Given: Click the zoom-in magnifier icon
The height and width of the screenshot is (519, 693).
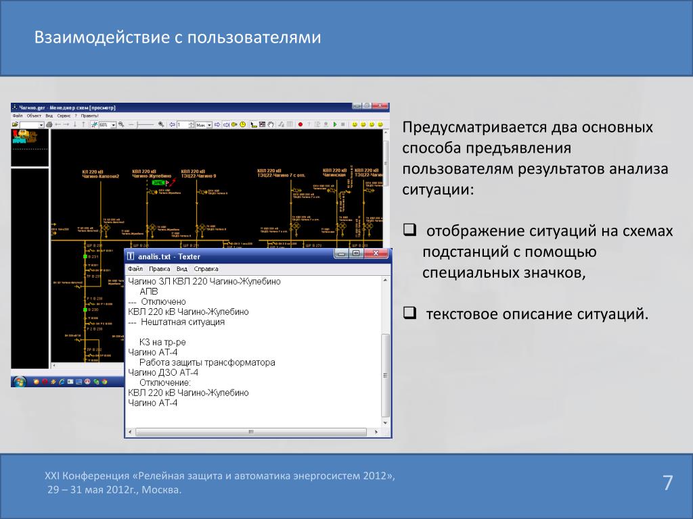Looking at the screenshot, I should click(x=161, y=125).
